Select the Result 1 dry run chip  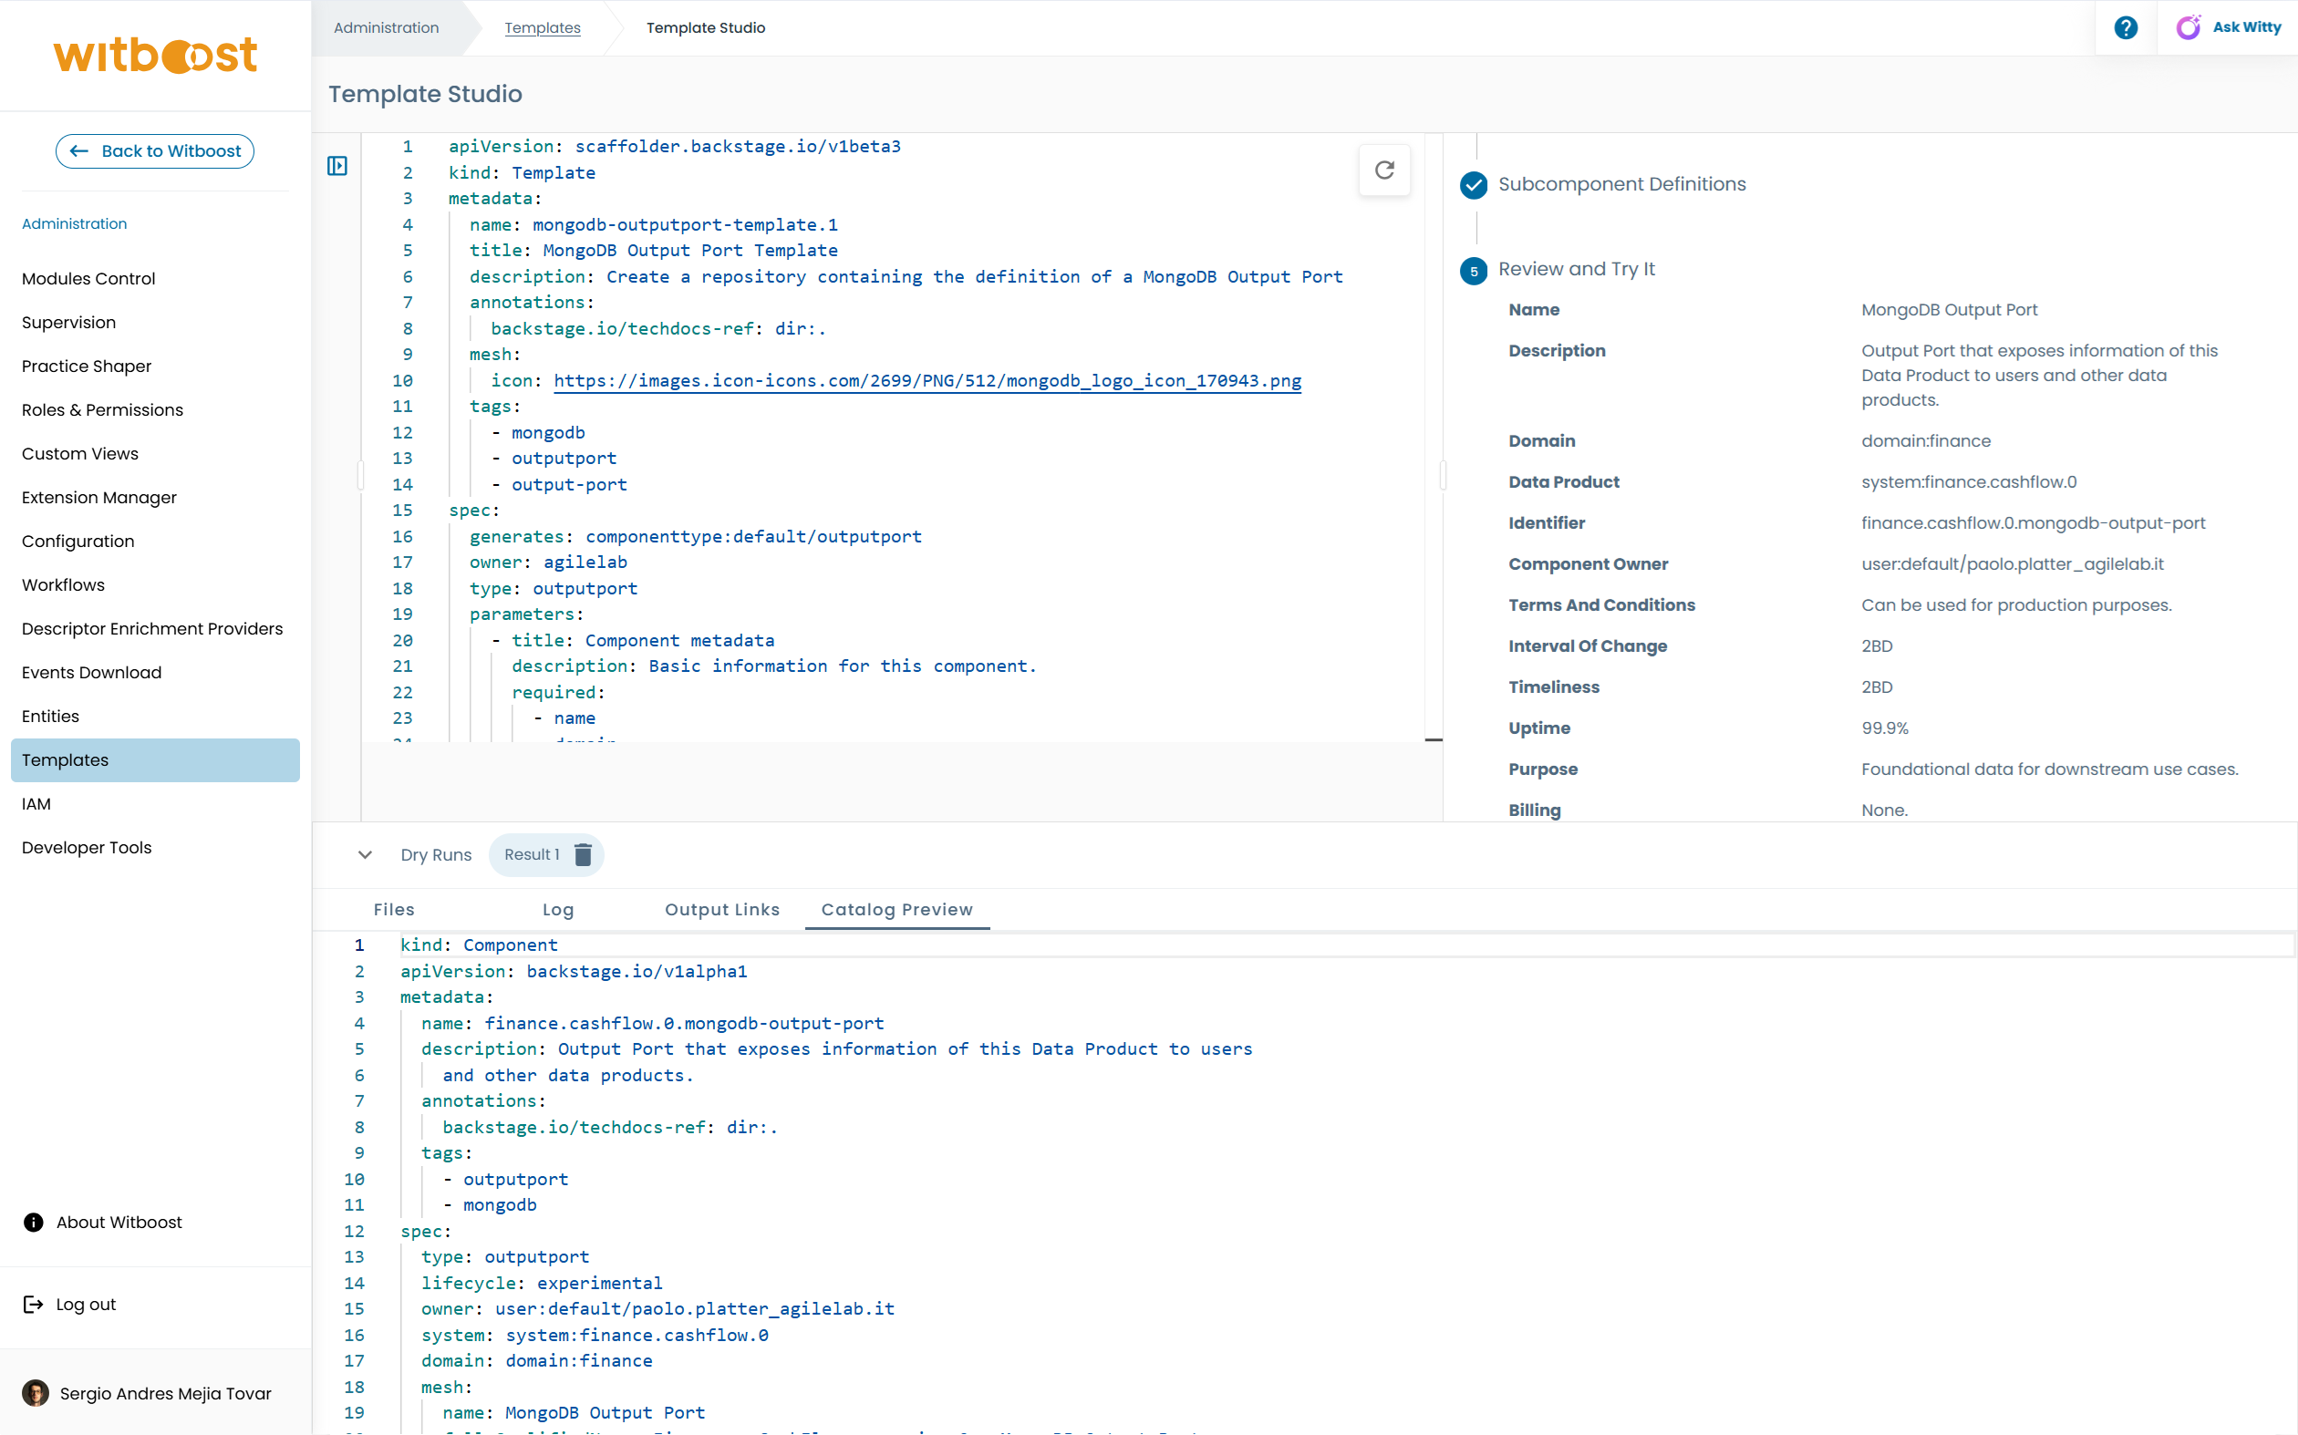click(532, 854)
